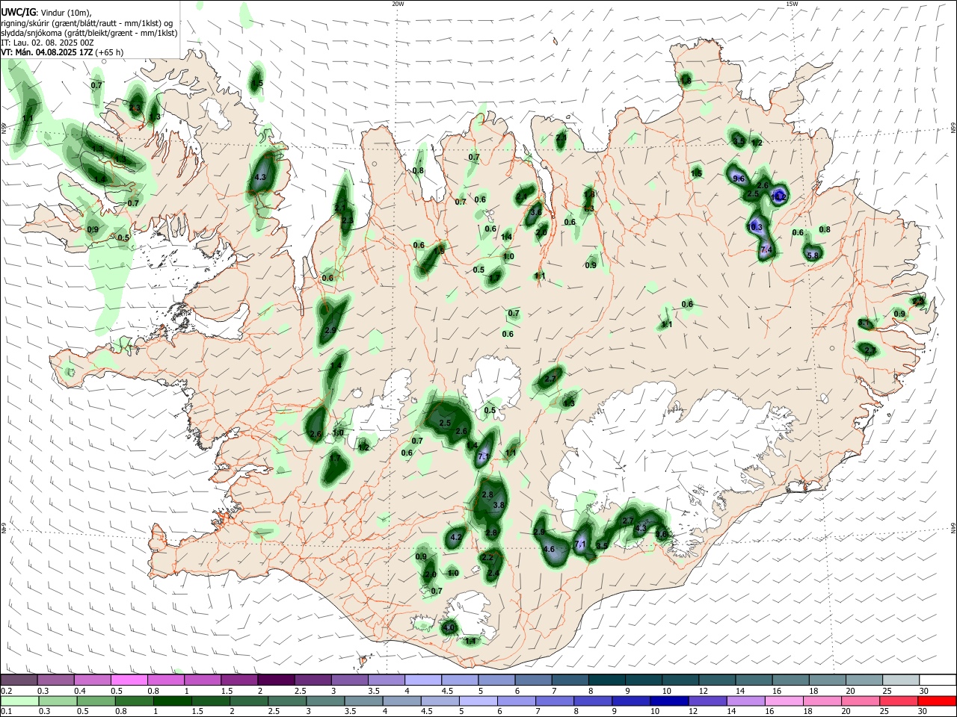
Task: Click the light periwinkle 4–4.5 swatch in the top legend row
Action: click(423, 680)
